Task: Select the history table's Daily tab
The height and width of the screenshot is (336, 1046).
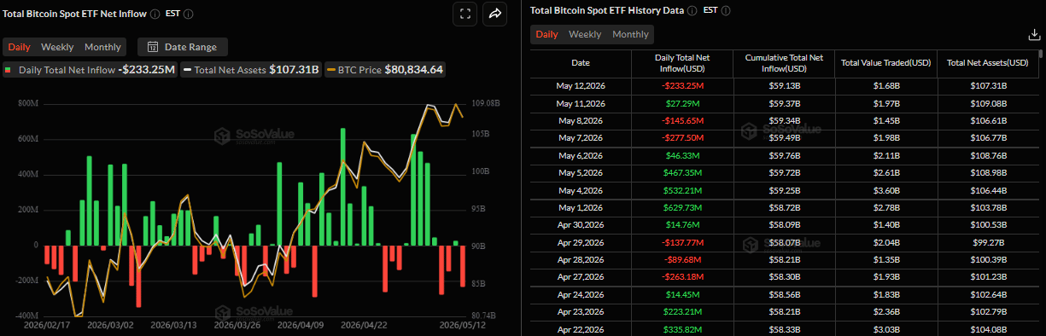Action: [x=547, y=34]
